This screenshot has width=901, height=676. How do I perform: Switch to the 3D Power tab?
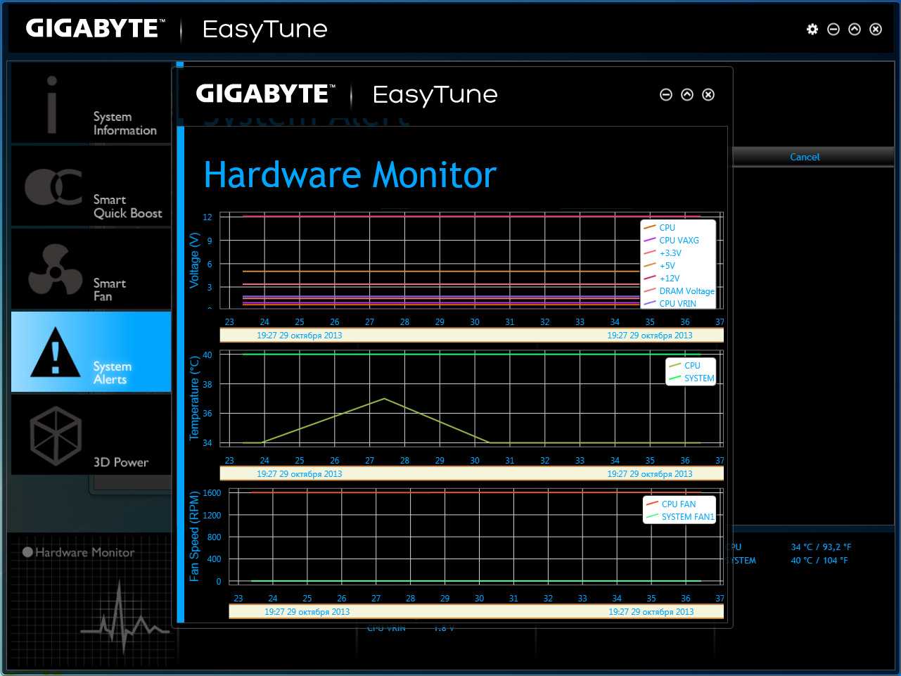(91, 435)
